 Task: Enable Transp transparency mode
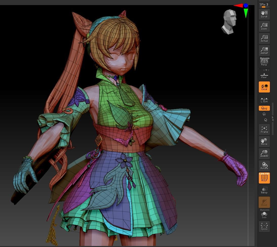[x=264, y=190]
